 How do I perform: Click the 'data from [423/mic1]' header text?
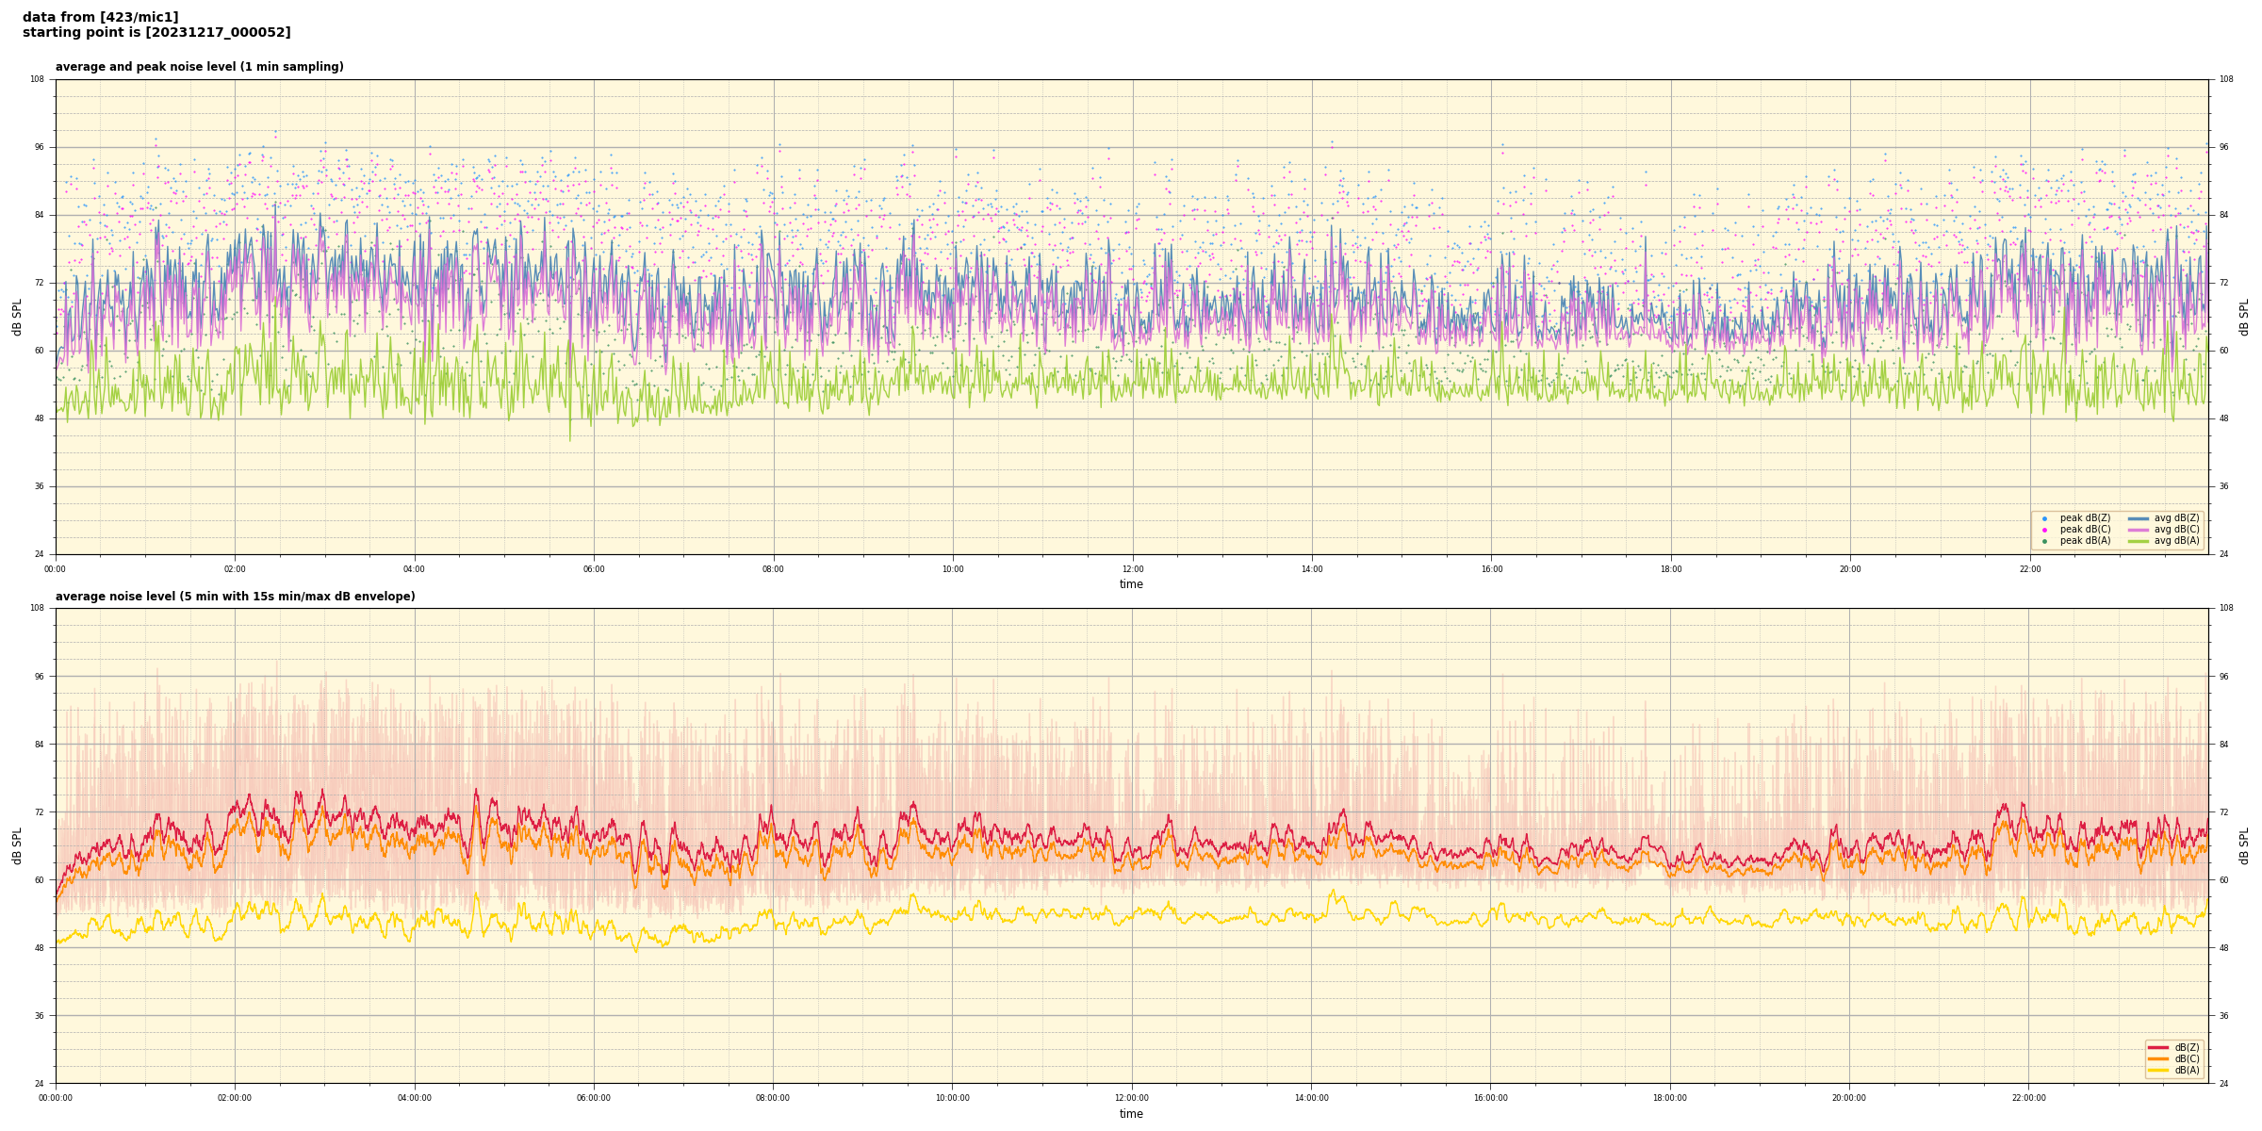(100, 17)
